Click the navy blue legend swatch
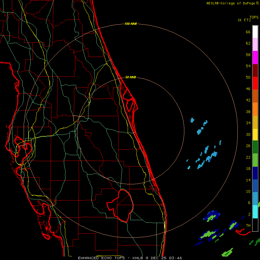 pyautogui.click(x=255, y=173)
